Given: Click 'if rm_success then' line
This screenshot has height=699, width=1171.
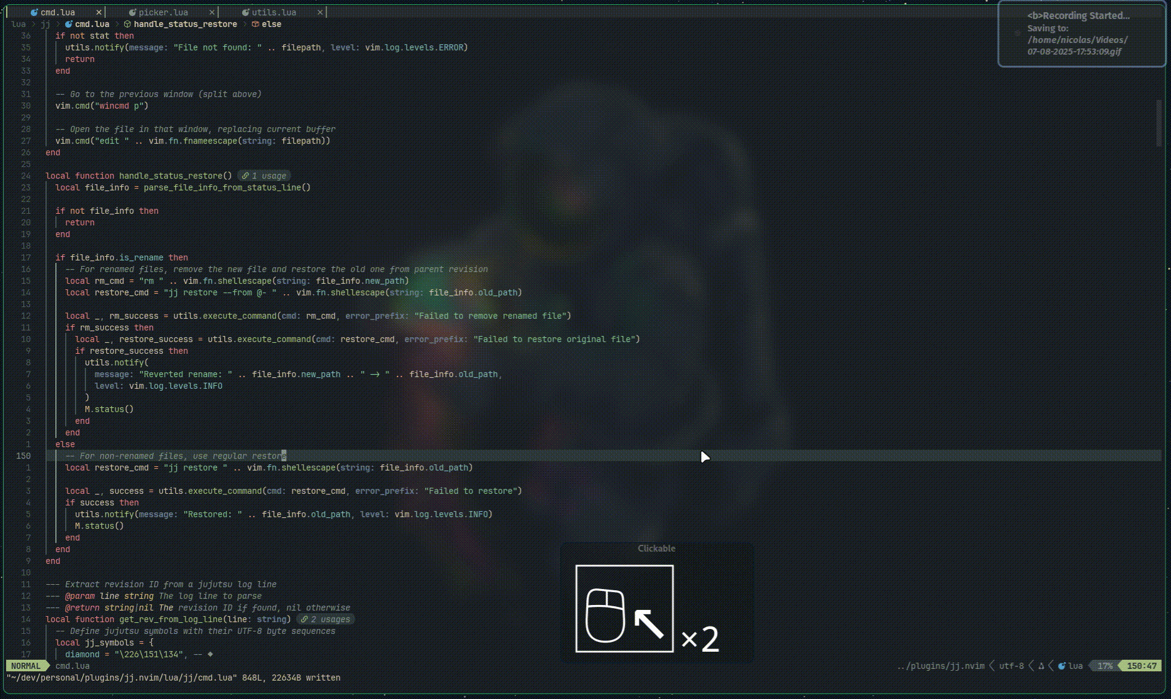Looking at the screenshot, I should point(109,327).
